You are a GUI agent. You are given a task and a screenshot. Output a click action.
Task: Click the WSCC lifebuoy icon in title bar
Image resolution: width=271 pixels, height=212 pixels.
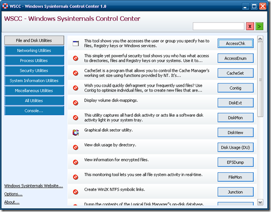pyautogui.click(x=5, y=6)
